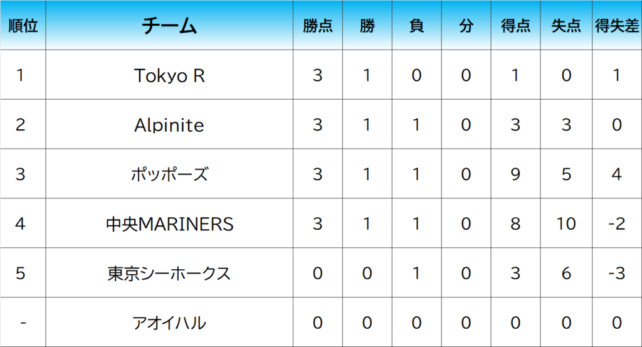This screenshot has width=642, height=347.
Task: Select the 勝点 header cell
Action: coord(318,26)
